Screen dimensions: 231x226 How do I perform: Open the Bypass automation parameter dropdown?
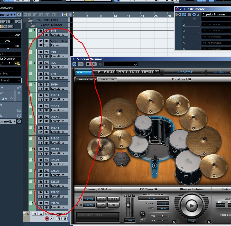tap(59, 45)
